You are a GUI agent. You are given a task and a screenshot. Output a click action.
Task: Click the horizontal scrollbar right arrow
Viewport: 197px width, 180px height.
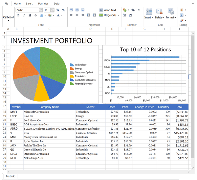pyautogui.click(x=189, y=172)
